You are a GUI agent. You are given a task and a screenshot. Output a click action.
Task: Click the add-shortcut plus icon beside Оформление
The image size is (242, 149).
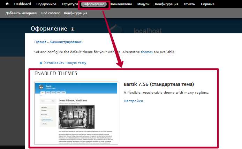pos(73,29)
